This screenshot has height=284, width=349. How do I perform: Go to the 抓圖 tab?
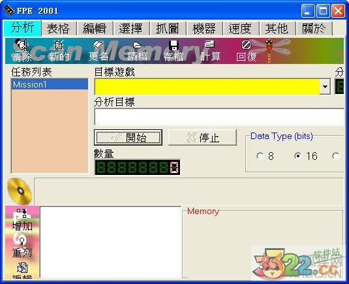pos(168,29)
